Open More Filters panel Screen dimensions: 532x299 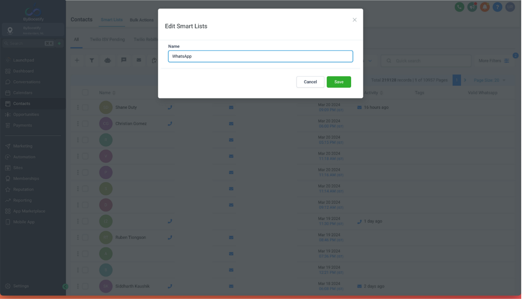click(x=494, y=61)
